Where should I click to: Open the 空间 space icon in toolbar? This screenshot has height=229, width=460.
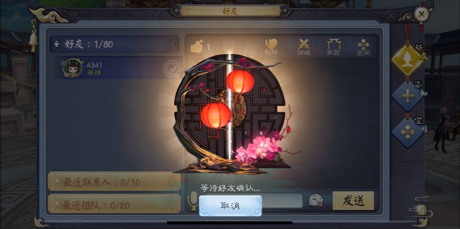click(363, 47)
